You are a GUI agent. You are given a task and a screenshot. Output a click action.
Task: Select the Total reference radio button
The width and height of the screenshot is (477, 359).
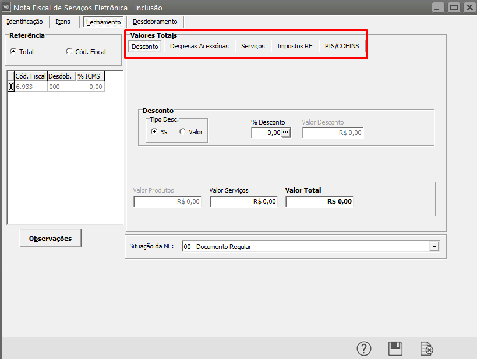pos(13,52)
